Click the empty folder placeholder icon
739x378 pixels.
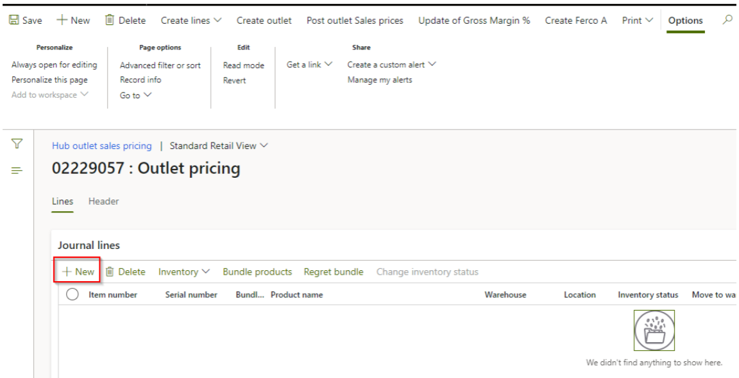(x=654, y=331)
